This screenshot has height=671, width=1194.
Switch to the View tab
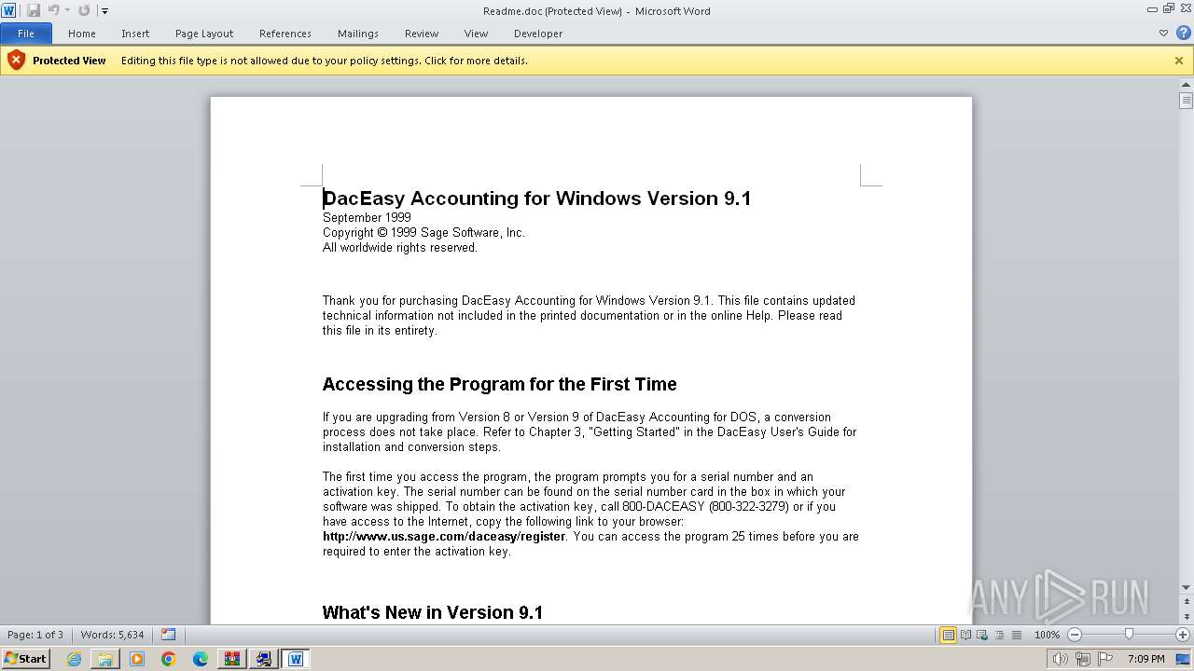pos(476,34)
